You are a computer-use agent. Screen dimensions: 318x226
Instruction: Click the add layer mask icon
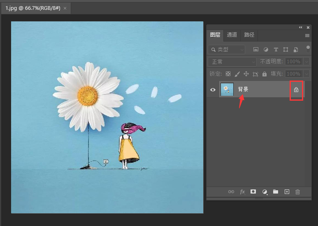[253, 191]
